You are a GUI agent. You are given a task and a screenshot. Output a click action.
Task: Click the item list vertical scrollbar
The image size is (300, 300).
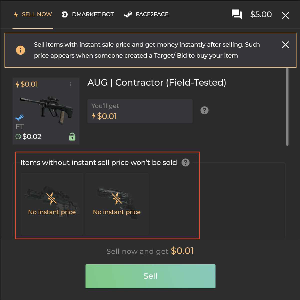[x=287, y=107]
